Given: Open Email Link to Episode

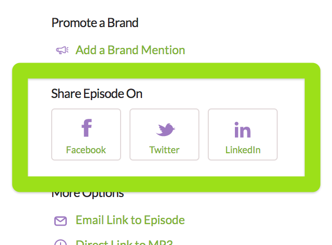Looking at the screenshot, I should point(130,220).
